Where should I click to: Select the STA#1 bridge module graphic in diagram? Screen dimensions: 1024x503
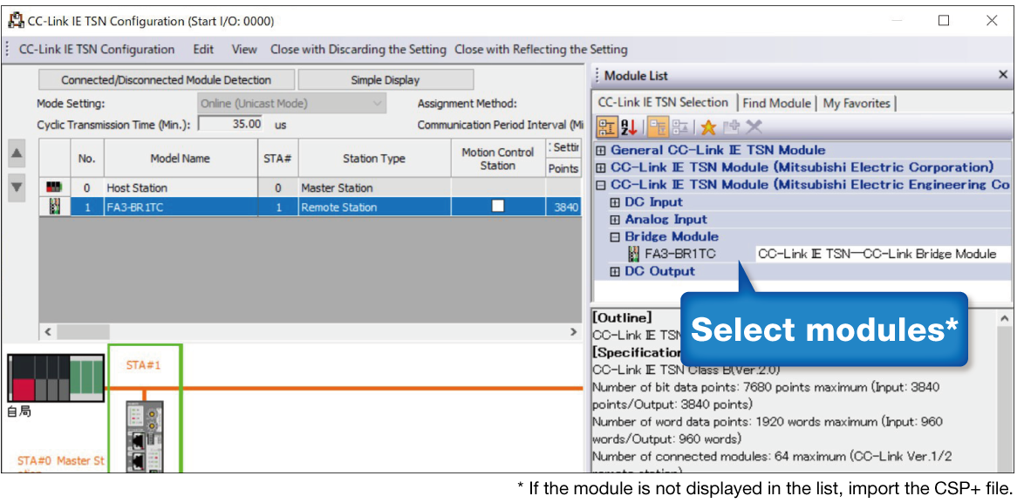144,435
